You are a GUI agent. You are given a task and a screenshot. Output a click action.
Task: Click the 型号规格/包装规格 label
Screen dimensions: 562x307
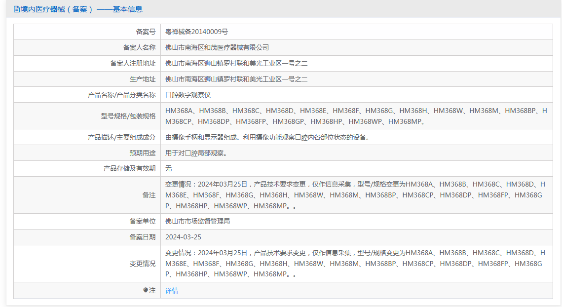[x=128, y=116]
